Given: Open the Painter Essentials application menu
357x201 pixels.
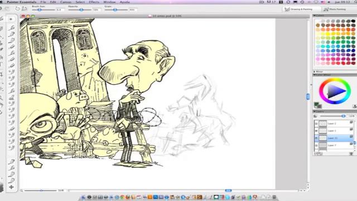Looking at the screenshot, I should (x=21, y=2).
